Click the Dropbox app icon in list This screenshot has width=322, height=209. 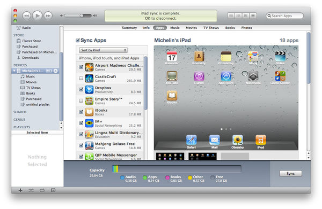89,90
